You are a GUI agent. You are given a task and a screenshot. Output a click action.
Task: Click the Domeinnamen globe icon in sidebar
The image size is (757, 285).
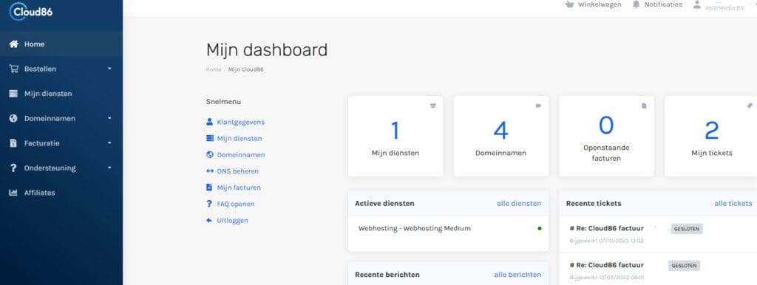coord(13,118)
